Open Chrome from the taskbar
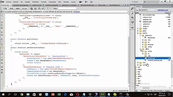The height and width of the screenshot is (97, 173). pyautogui.click(x=22, y=94)
